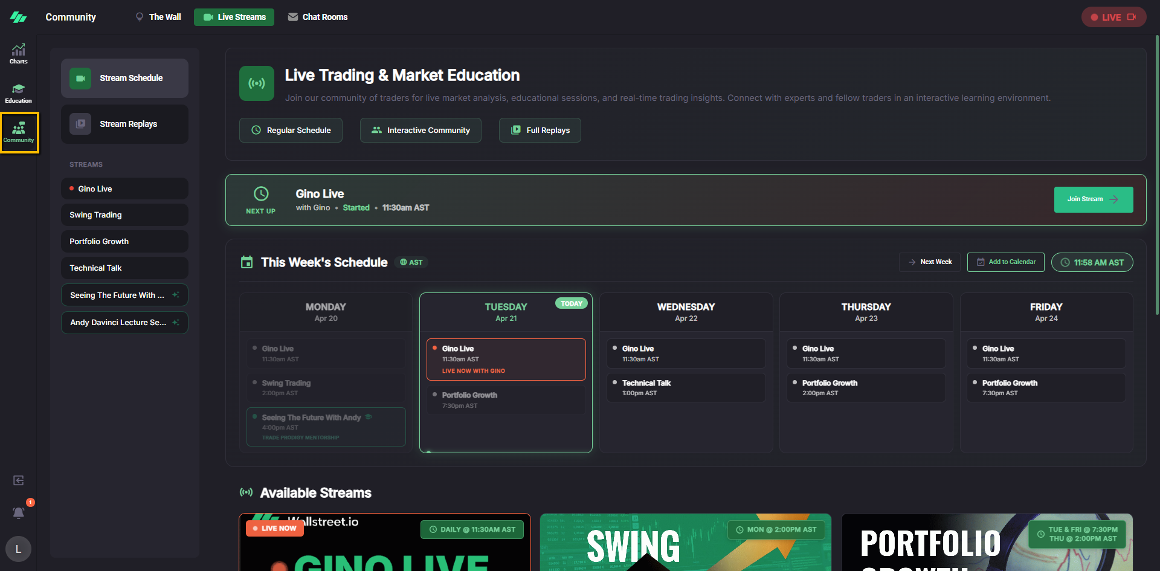Open the Swing stream thumbnail

click(685, 543)
